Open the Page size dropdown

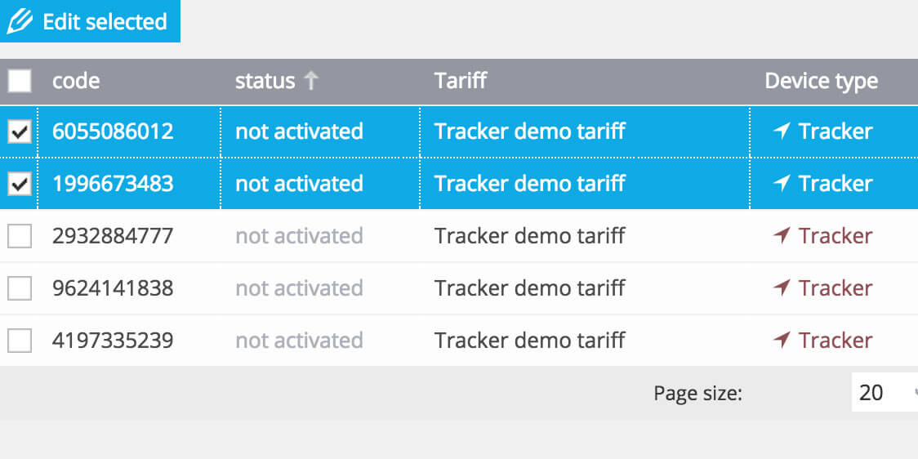(885, 393)
